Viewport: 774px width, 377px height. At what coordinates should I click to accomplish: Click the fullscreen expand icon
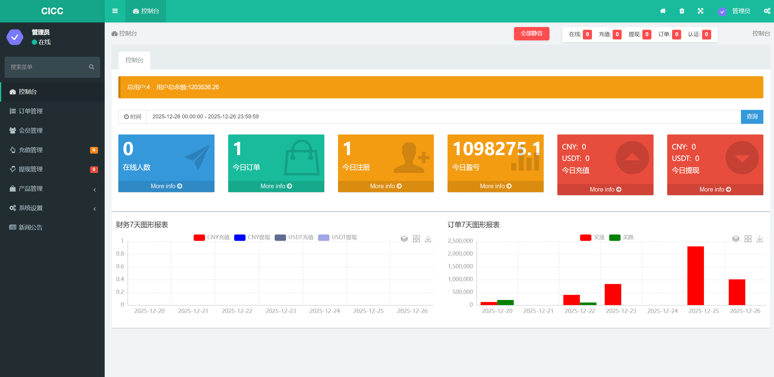click(x=700, y=11)
